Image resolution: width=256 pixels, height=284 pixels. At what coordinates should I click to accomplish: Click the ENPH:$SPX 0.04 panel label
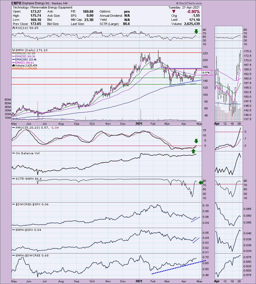tap(28, 230)
